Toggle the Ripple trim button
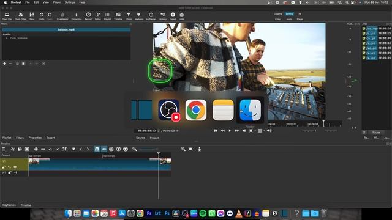392x220 pixels. pos(111,149)
